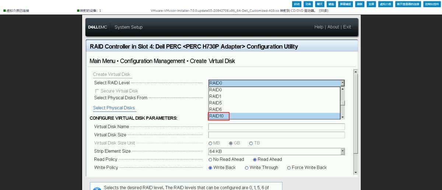This screenshot has height=190, width=442.
Task: Open Help in System Setup header
Action: [x=319, y=27]
